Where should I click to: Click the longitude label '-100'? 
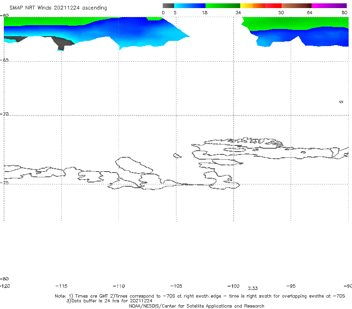[x=234, y=286]
